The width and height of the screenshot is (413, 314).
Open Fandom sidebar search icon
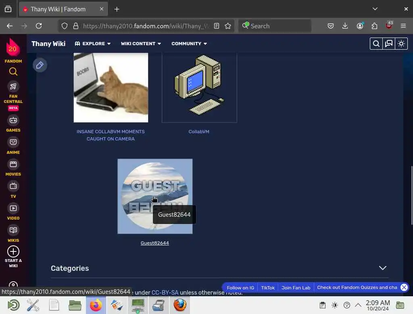(13, 71)
